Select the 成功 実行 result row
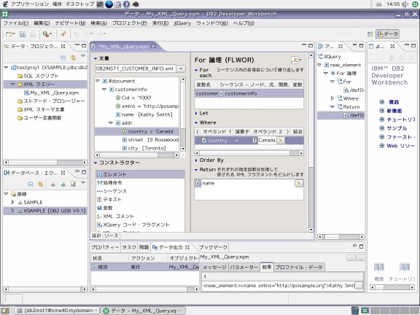Screen dimensions: 420x315 click(x=145, y=267)
